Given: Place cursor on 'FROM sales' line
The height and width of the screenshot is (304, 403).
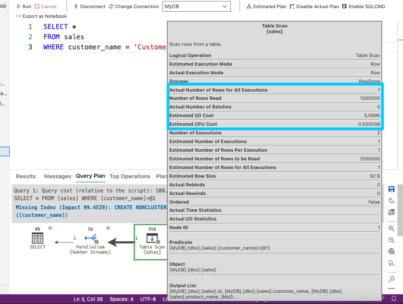Looking at the screenshot, I should click(64, 37).
